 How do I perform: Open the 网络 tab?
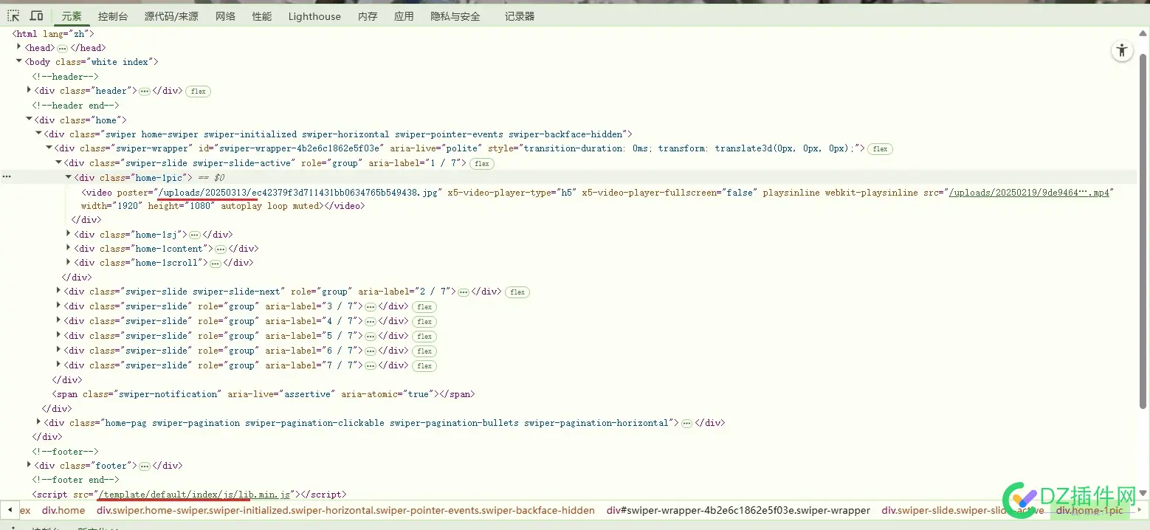(225, 16)
